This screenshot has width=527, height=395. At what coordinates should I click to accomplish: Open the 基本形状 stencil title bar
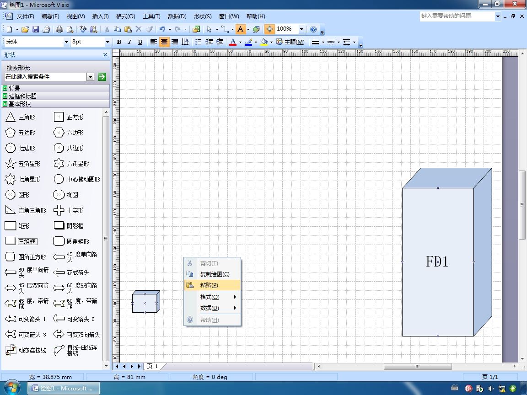(x=55, y=104)
